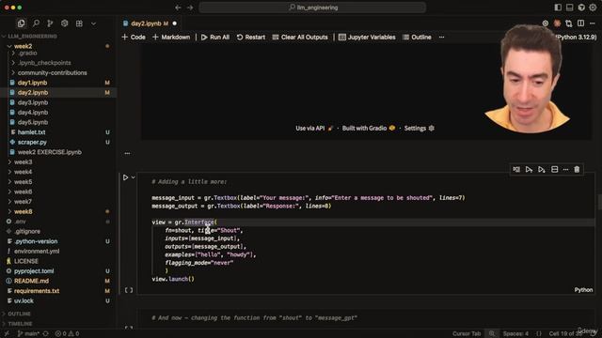This screenshot has width=602, height=338.
Task: Clear All Outputs in notebook
Action: [x=300, y=38]
